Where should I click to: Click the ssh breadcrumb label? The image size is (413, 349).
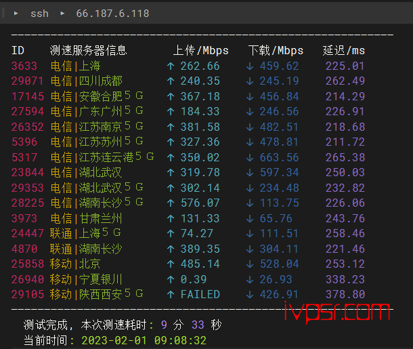click(x=39, y=14)
